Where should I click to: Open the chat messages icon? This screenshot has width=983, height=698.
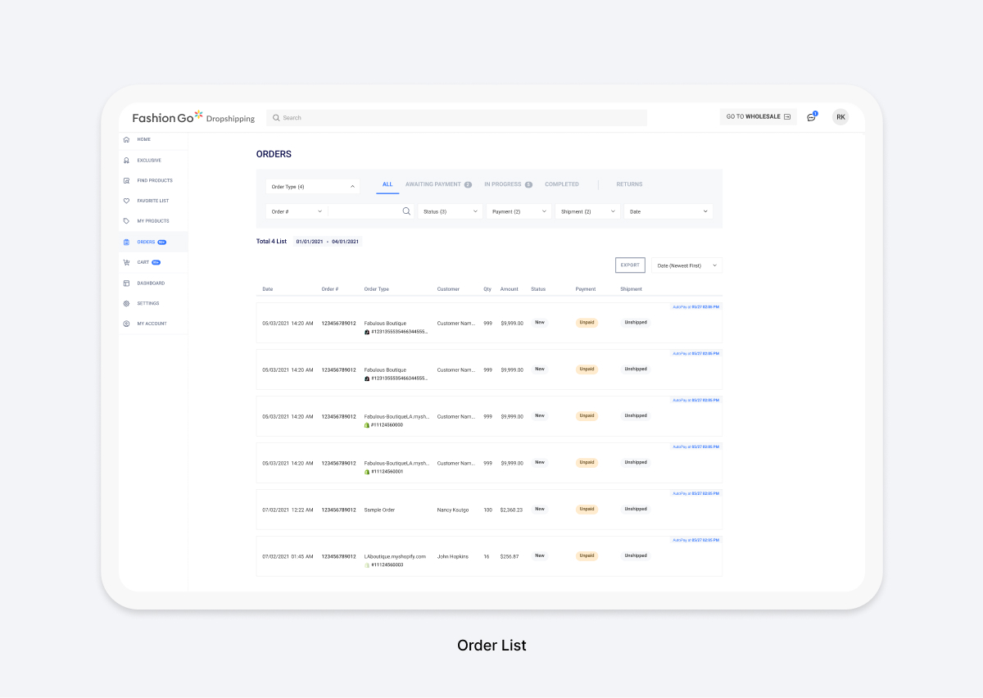[x=811, y=117]
